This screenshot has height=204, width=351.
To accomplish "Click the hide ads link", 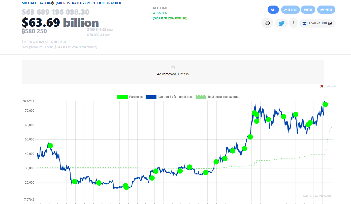I will [330, 86].
